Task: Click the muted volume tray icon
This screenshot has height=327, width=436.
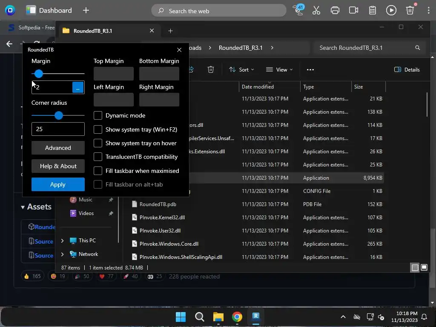Action: coord(381,317)
